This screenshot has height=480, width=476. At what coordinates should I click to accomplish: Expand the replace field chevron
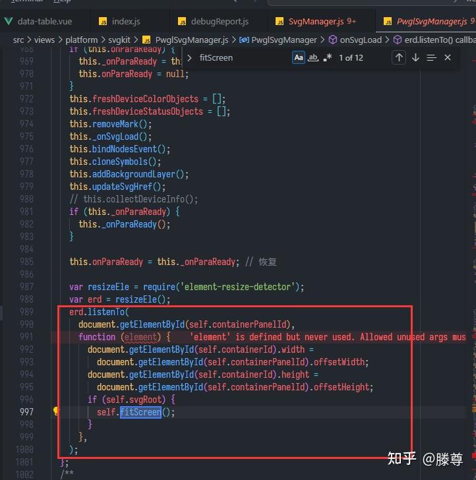189,58
